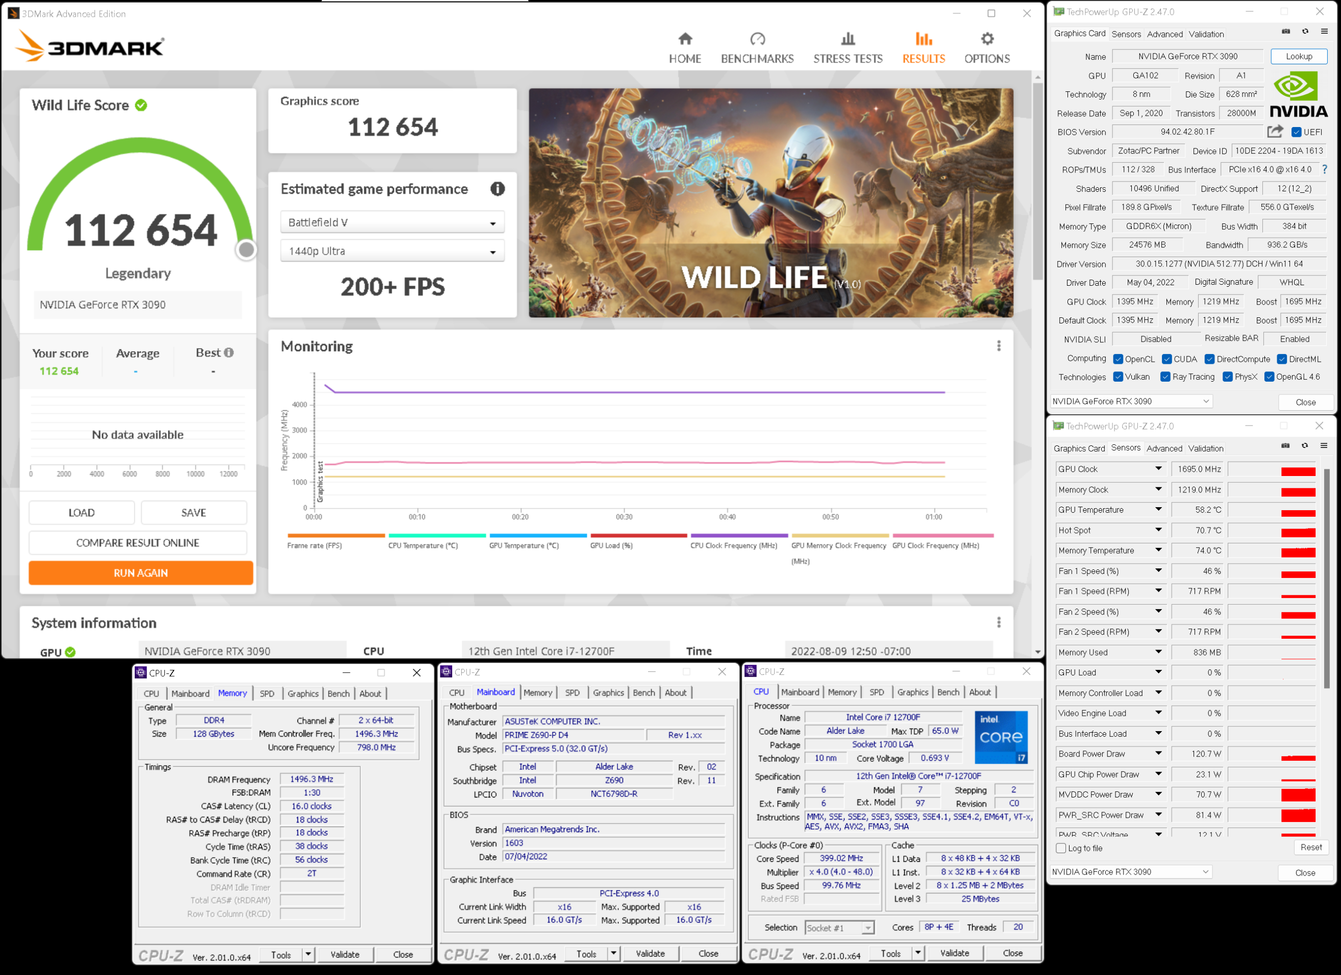Expand Hot Spot sensor dropdown arrow
Image resolution: width=1341 pixels, height=975 pixels.
1158,530
